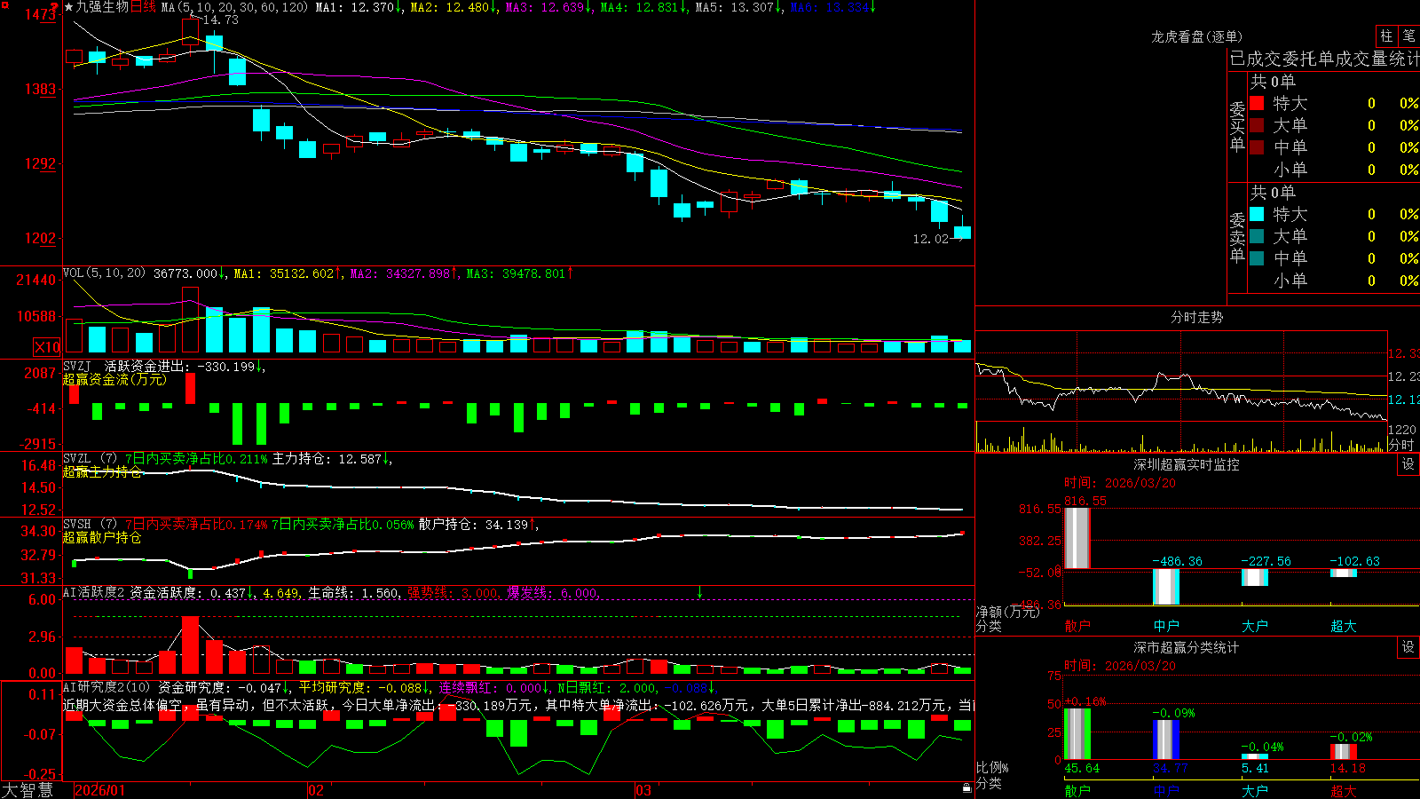The height and width of the screenshot is (799, 1420).
Task: Click the green down arrow in AI活跃度 panel
Action: 699,592
